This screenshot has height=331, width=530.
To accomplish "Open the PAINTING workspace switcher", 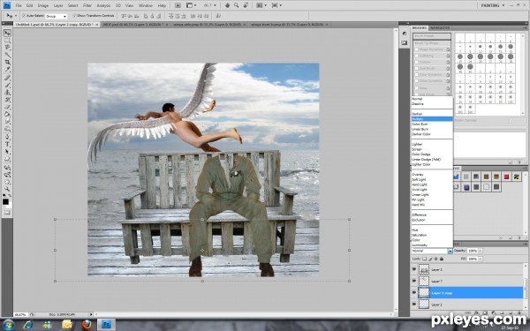I will point(493,5).
